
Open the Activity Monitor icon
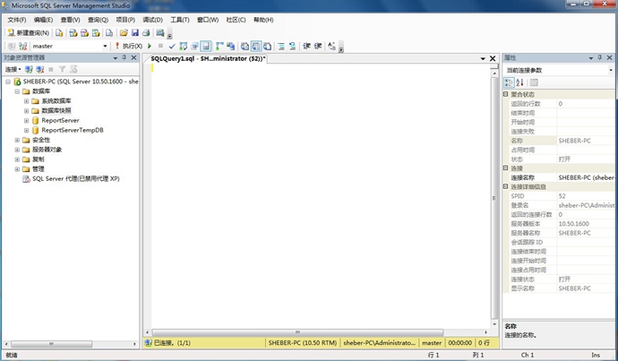160,33
